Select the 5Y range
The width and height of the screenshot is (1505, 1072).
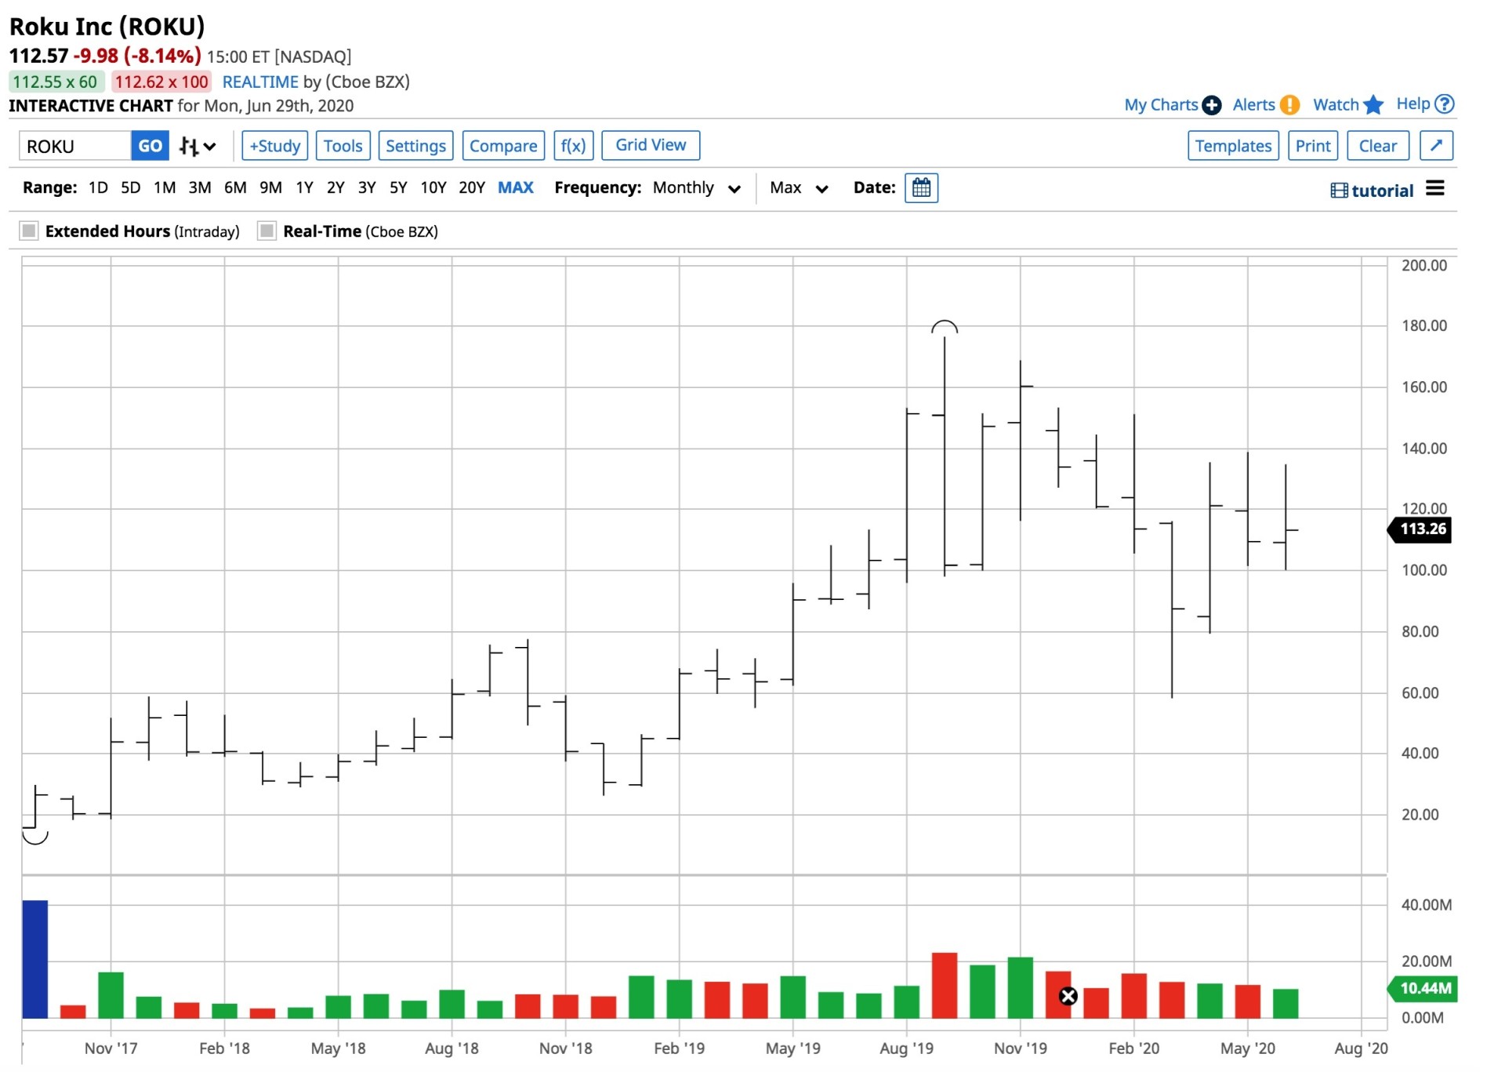(x=398, y=188)
